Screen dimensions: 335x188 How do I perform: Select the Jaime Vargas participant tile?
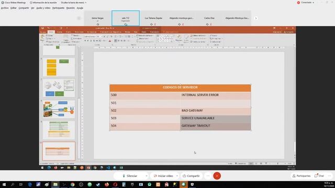pos(98,18)
